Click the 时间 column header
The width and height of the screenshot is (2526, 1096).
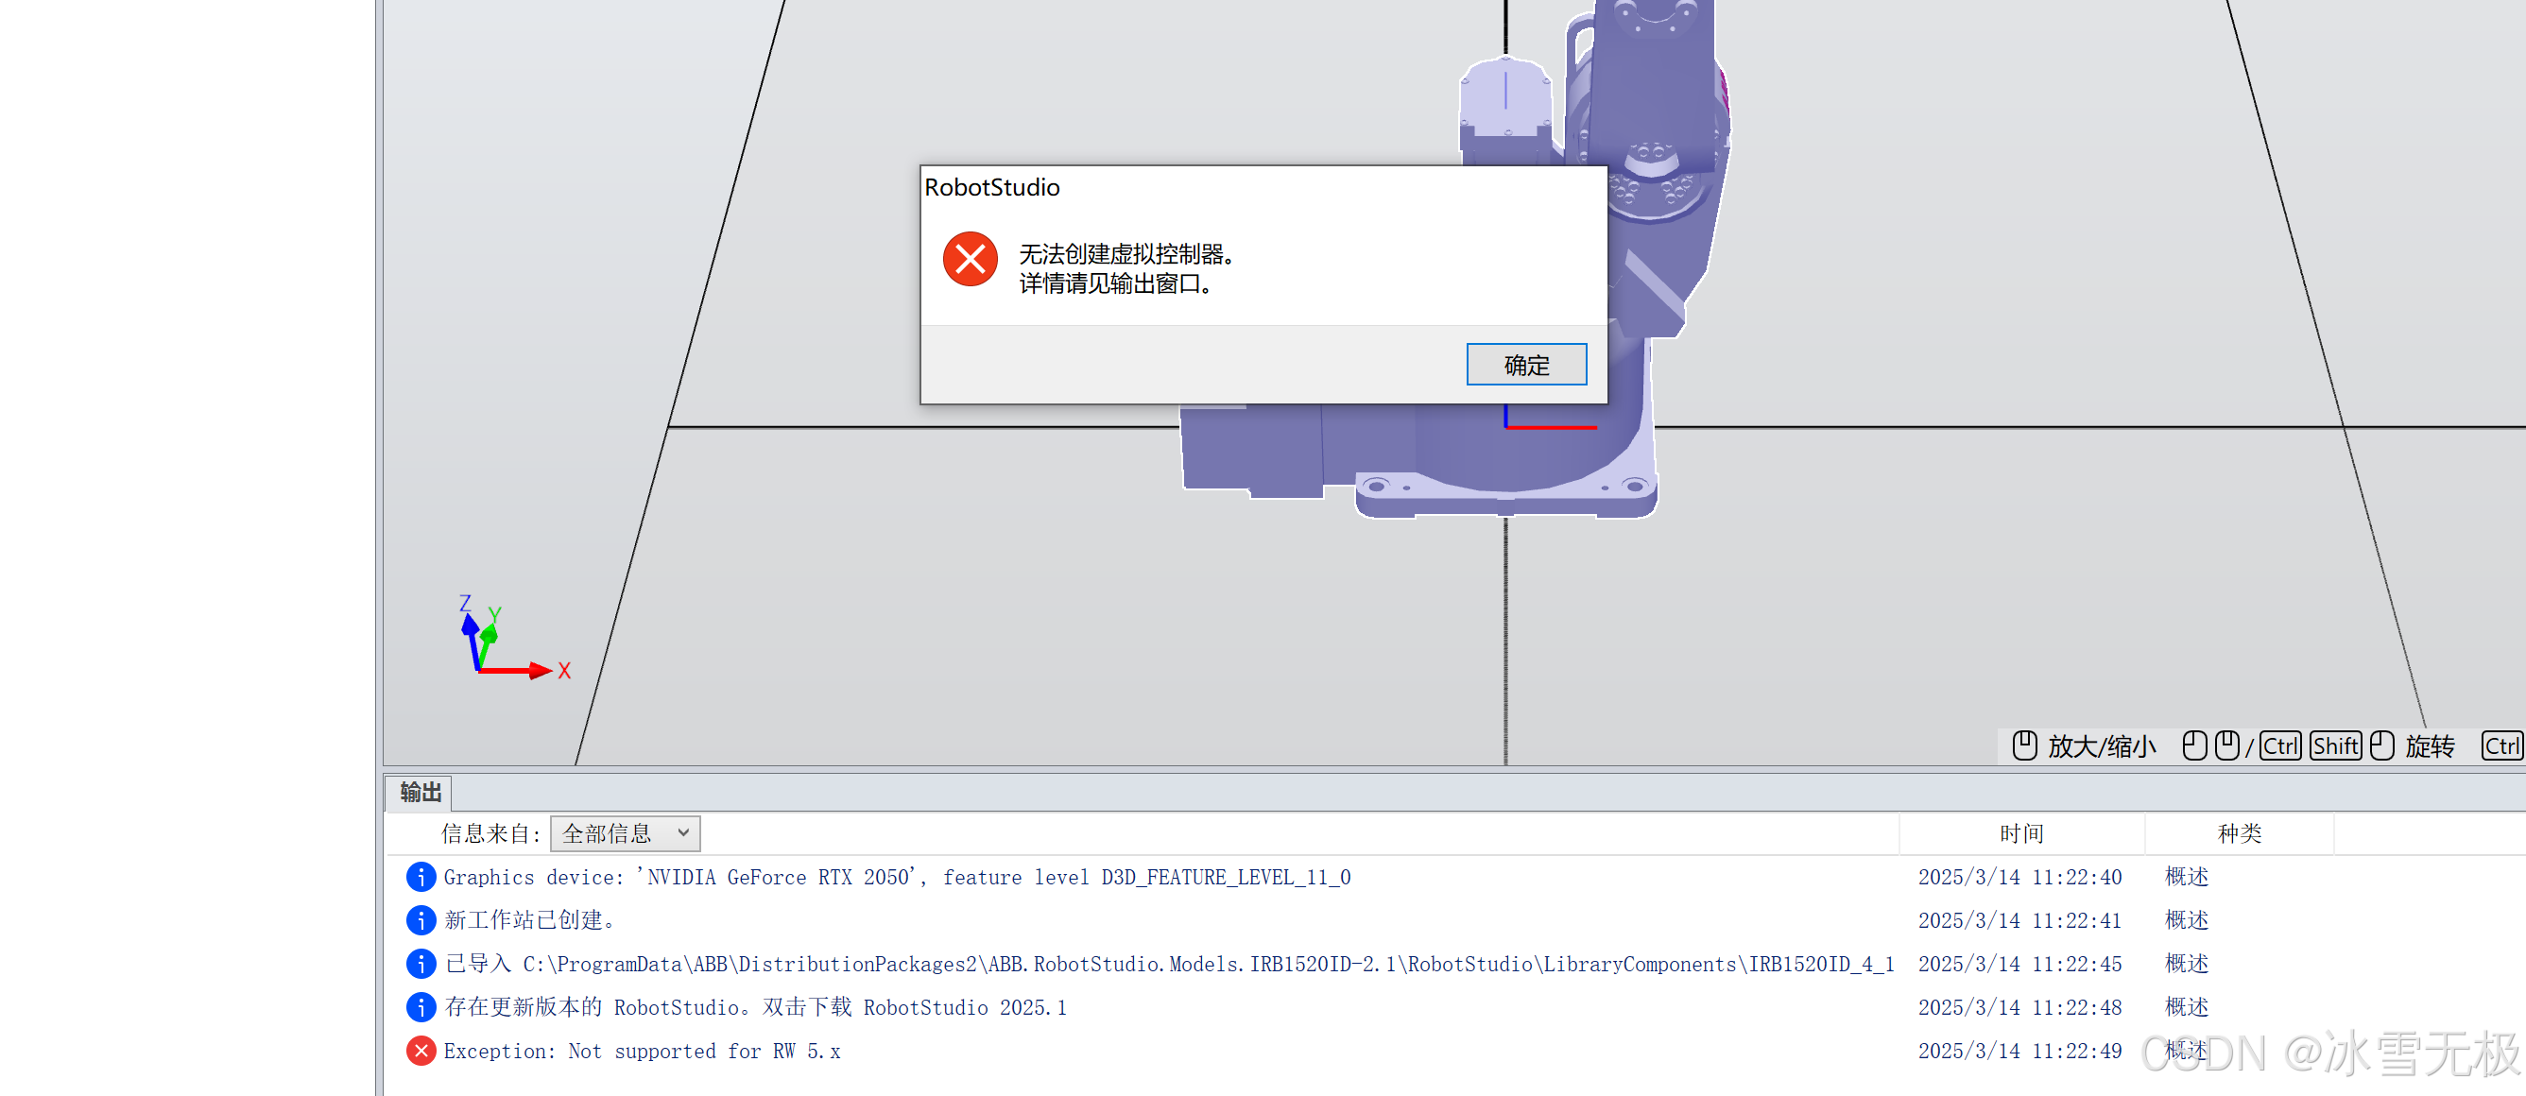click(2021, 833)
